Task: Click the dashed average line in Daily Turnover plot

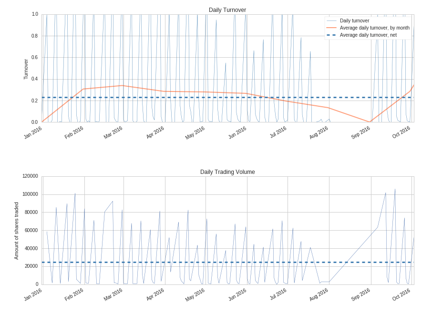Action: [x=228, y=97]
